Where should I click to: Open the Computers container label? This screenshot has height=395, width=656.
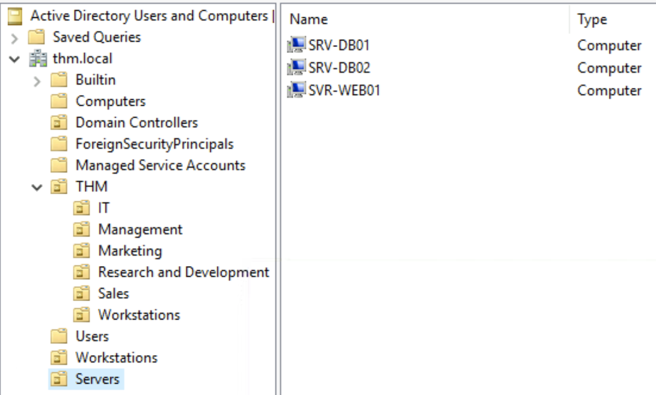(x=111, y=101)
